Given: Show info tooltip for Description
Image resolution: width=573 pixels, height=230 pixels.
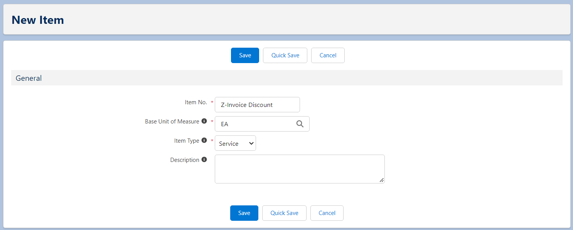Looking at the screenshot, I should click(x=204, y=160).
